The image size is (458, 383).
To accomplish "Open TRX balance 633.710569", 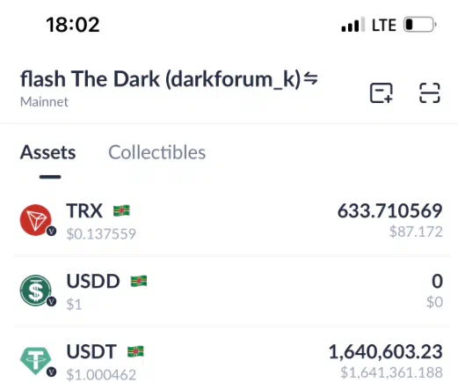I will pyautogui.click(x=389, y=210).
